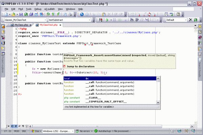The width and height of the screenshot is (203, 135).
Task: Open the Windows menu
Action: [70, 9]
